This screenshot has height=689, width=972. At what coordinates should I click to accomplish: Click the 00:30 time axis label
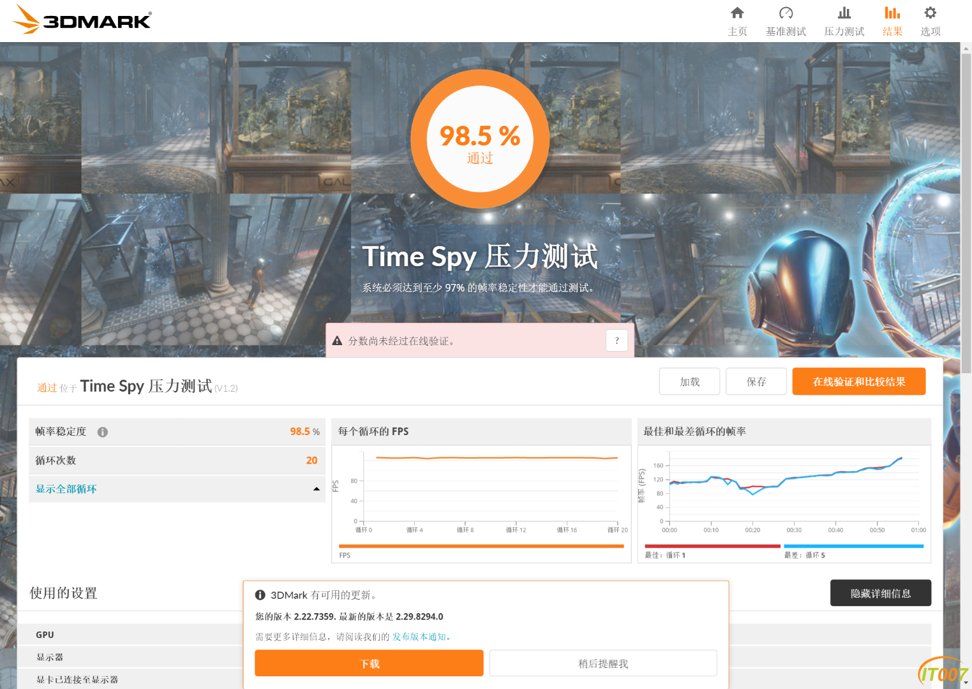click(794, 530)
